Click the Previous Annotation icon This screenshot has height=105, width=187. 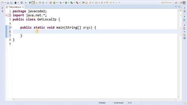tap(102, 3)
